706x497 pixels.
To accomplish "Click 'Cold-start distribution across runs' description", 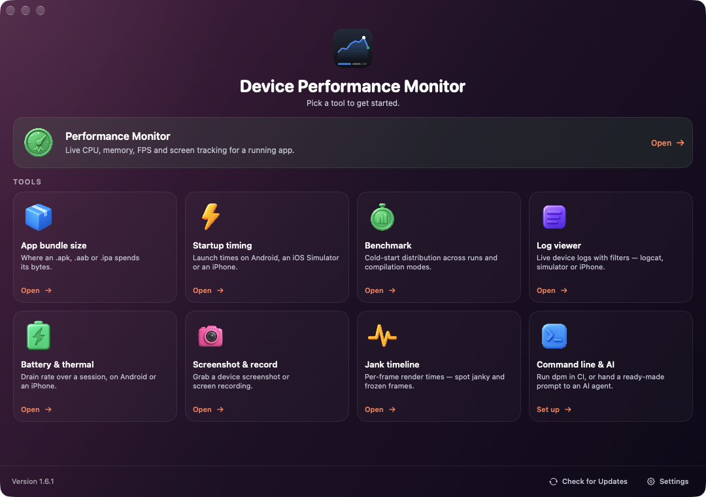I will 431,262.
